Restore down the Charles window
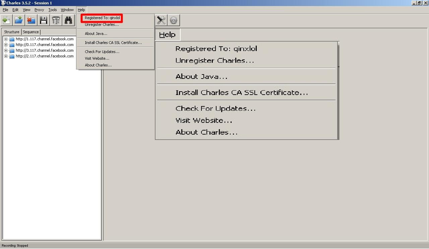The height and width of the screenshot is (249, 429). (419, 3)
